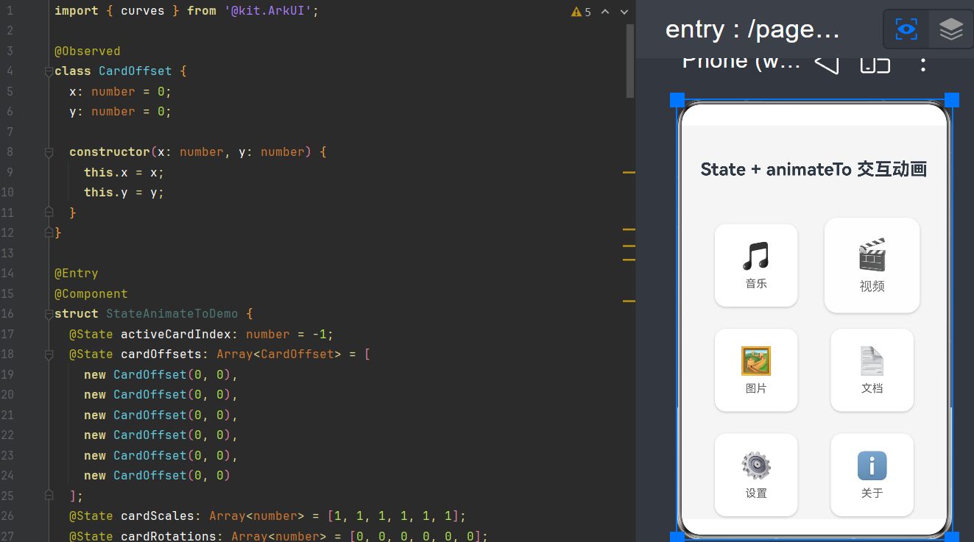Click the cardRotations variable name

(x=169, y=536)
